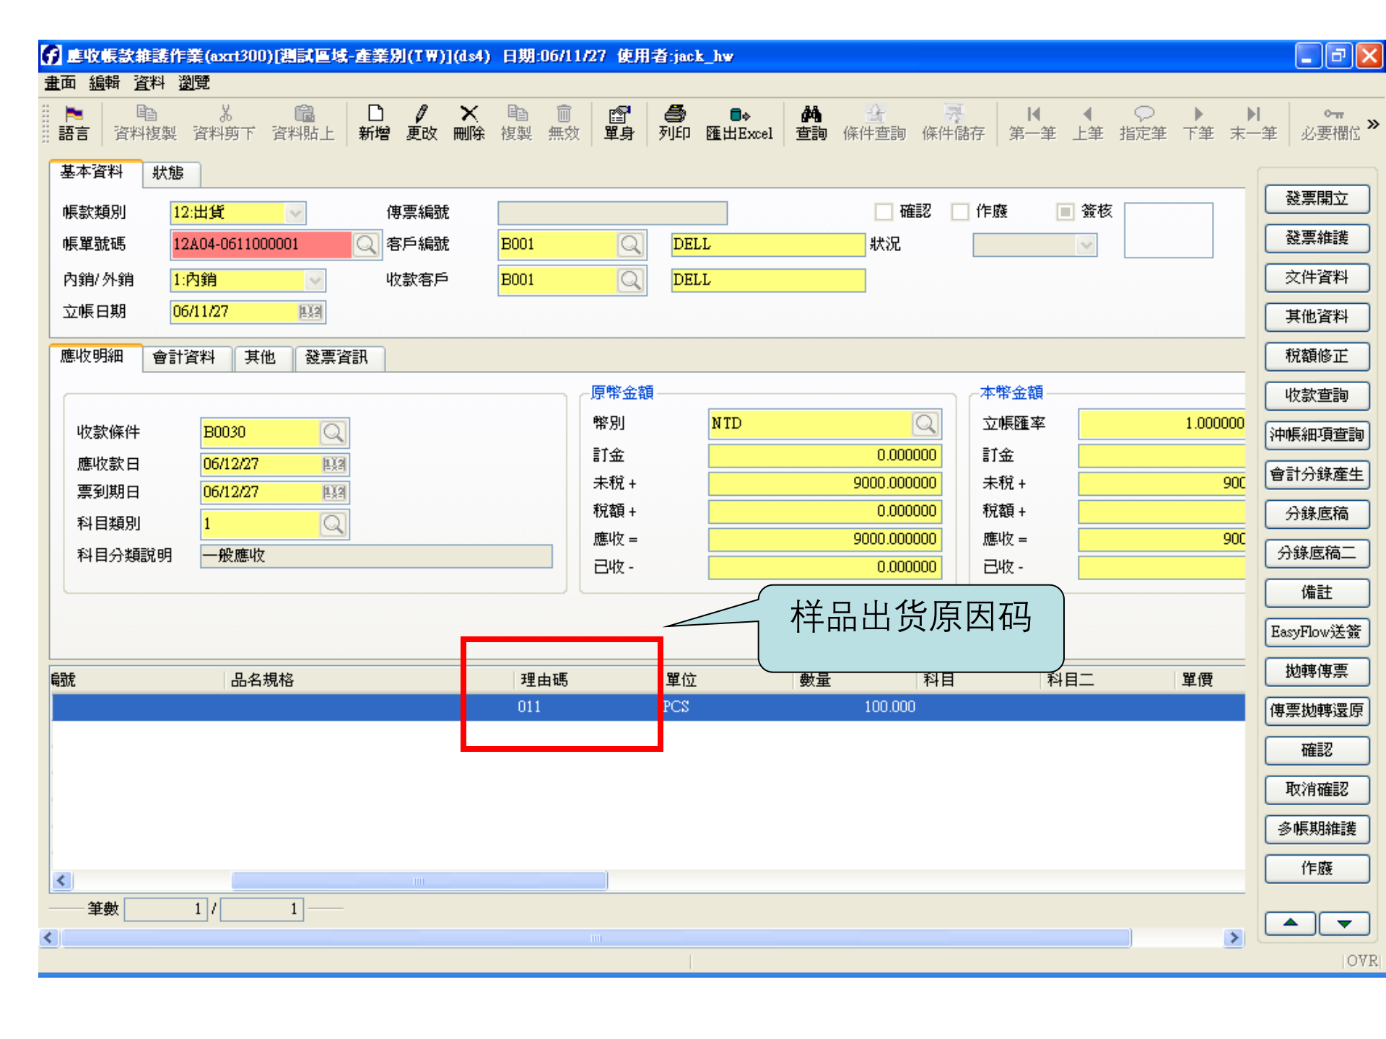
Task: Jump to last record via 末一筆 icon
Action: [x=1253, y=123]
